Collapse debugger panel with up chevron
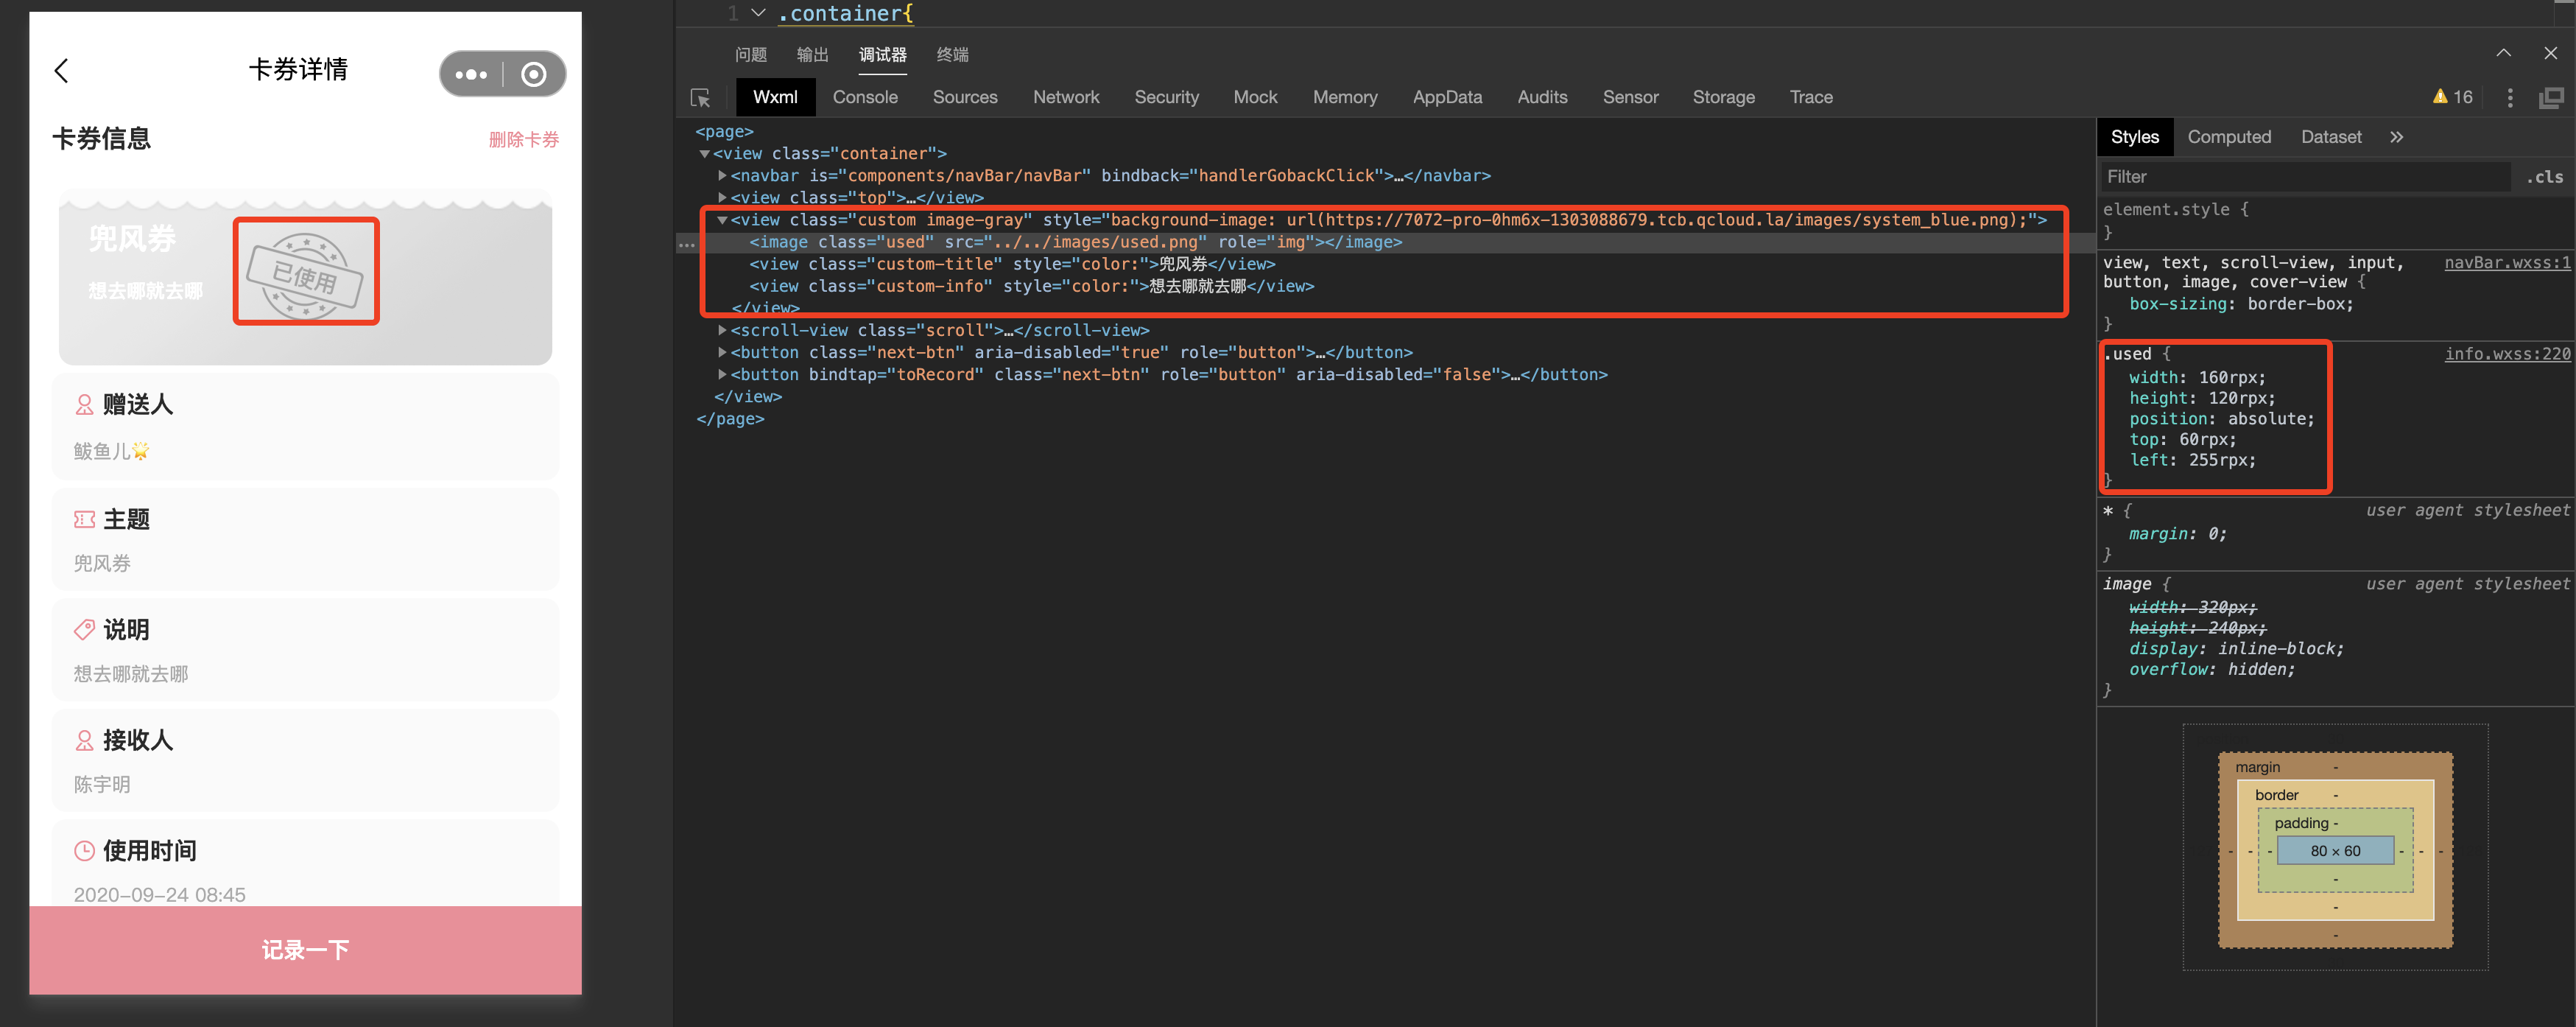The image size is (2576, 1027). (x=2503, y=53)
